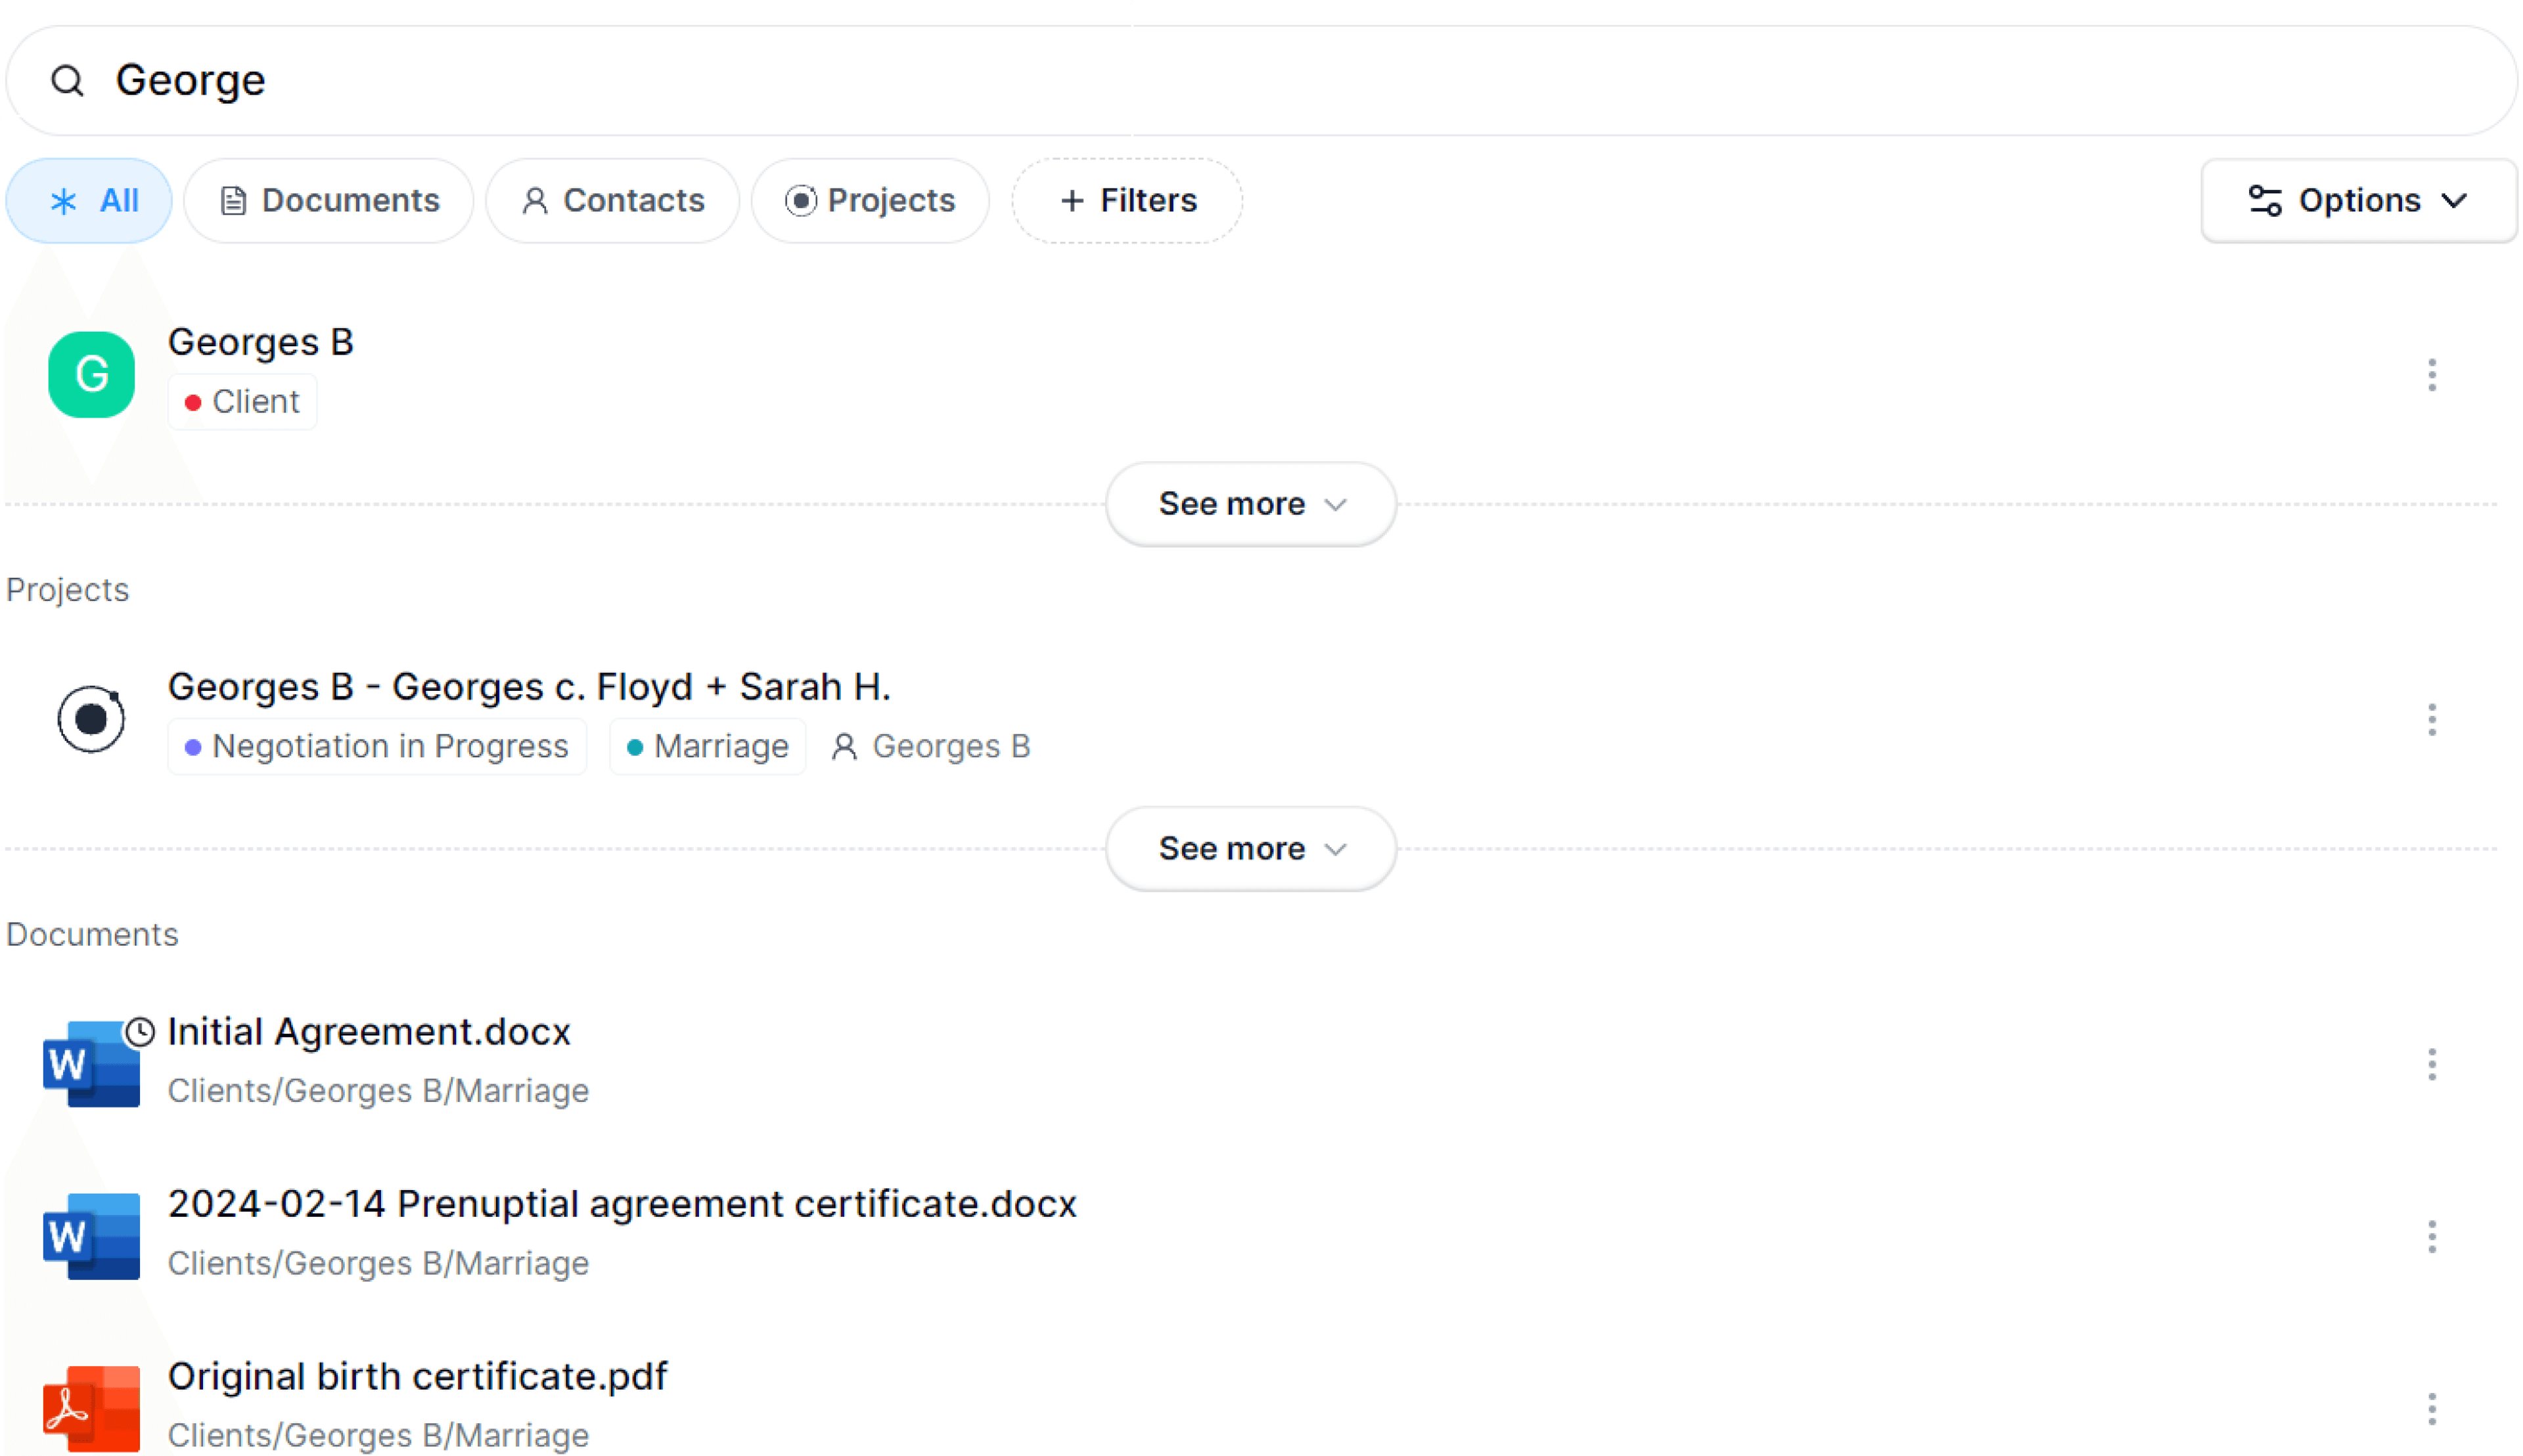Viewport: 2523px width, 1456px height.
Task: Add a filter with the Filters button
Action: pos(1127,201)
